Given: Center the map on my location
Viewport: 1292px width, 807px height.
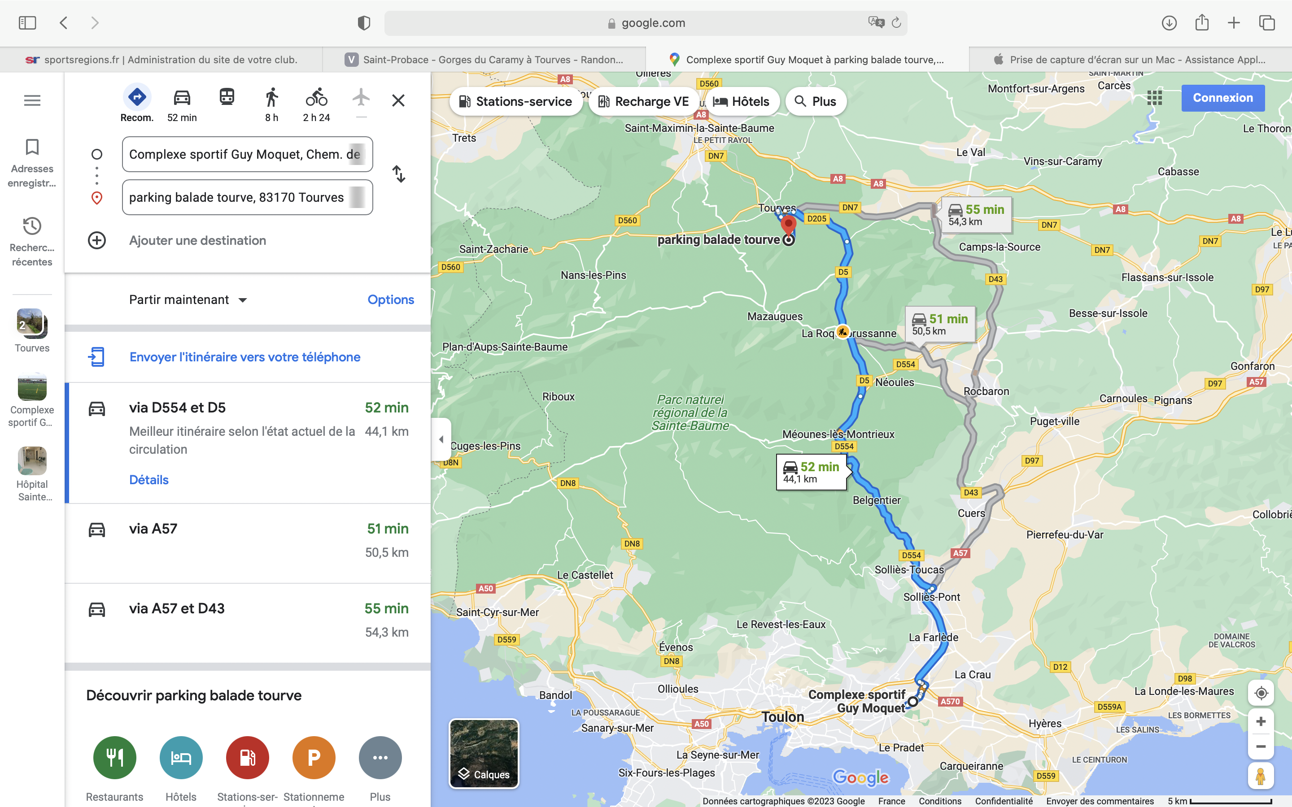Looking at the screenshot, I should [x=1261, y=693].
